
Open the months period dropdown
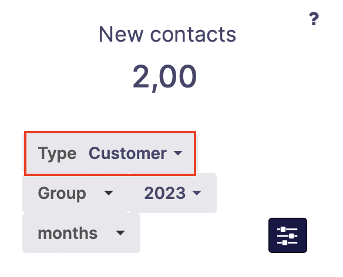click(81, 233)
